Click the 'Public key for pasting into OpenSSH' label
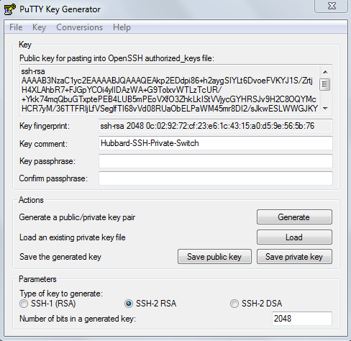351x341 pixels. point(117,58)
